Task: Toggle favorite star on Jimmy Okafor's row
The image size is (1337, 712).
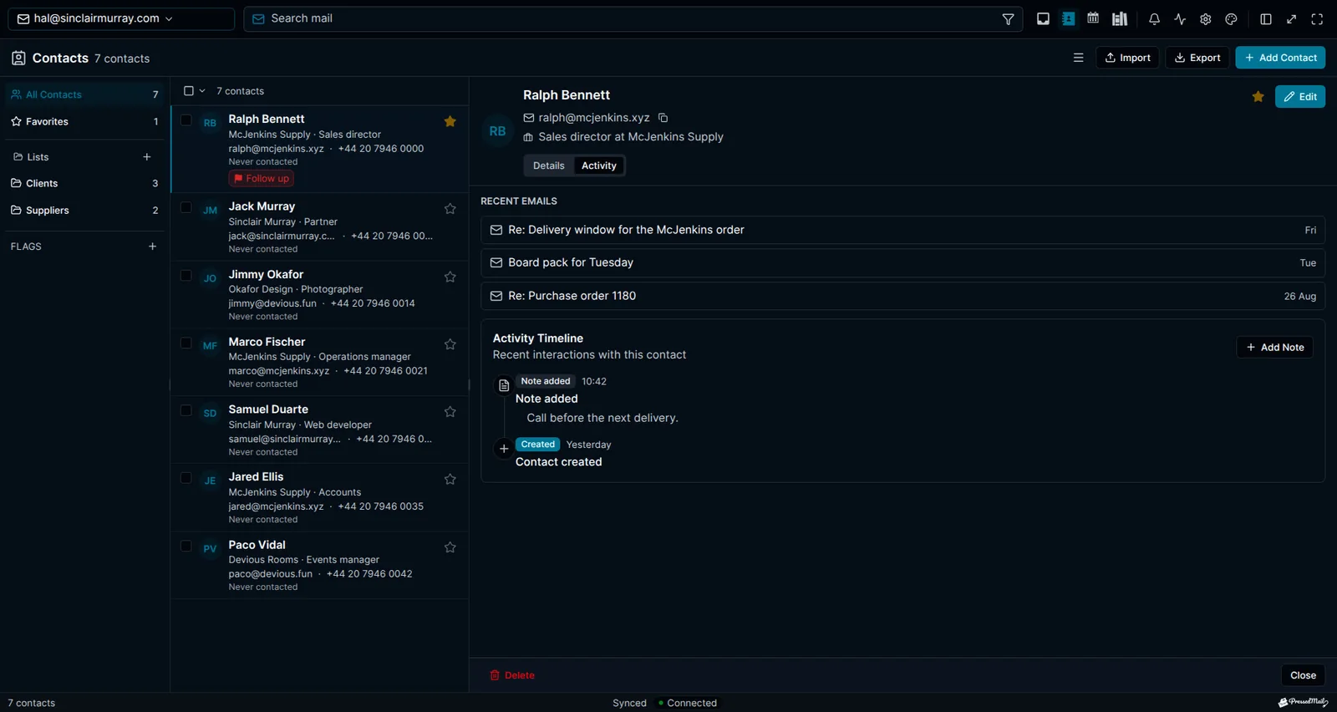Action: [x=450, y=277]
